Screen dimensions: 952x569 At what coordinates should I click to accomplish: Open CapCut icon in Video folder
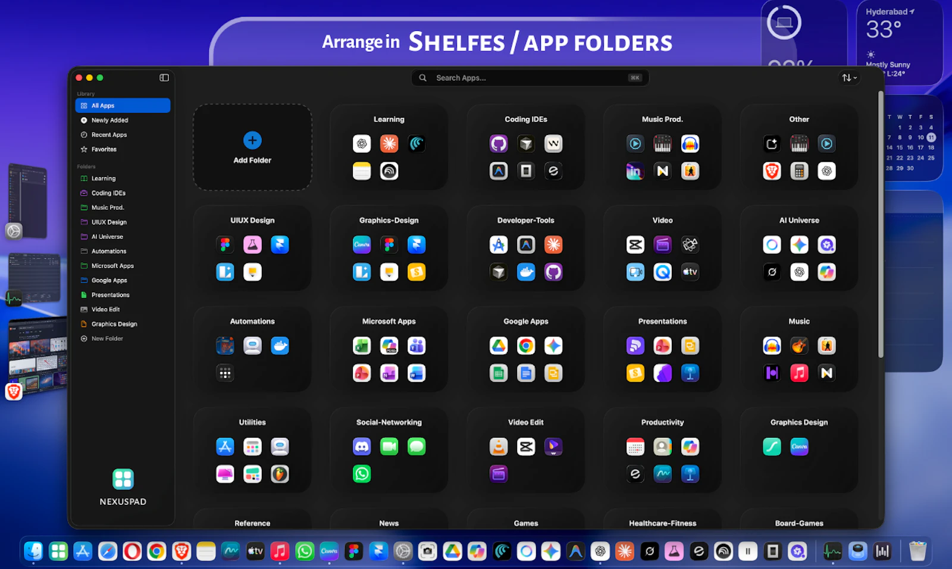tap(635, 244)
